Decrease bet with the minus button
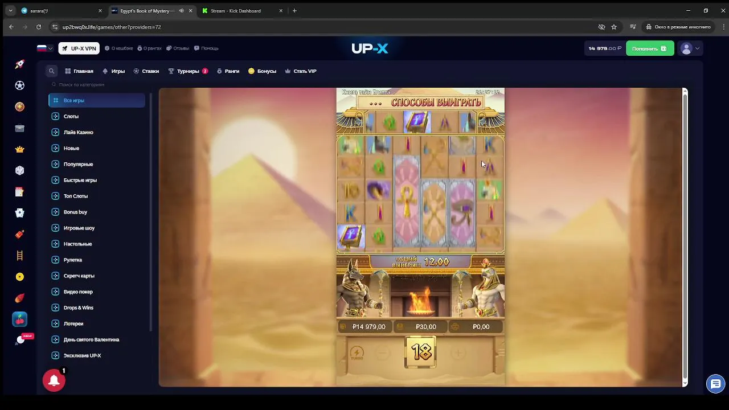The height and width of the screenshot is (410, 729). pos(383,354)
